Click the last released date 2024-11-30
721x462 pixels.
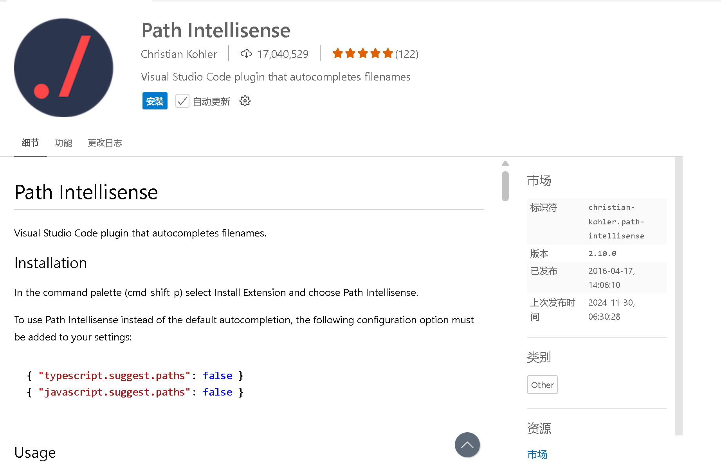612,310
